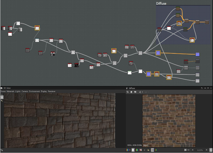The width and height of the screenshot is (213, 153).
Task: Click the '4096 x 4096 (RGBA, 16bpc)' image info text
Action: [137, 145]
